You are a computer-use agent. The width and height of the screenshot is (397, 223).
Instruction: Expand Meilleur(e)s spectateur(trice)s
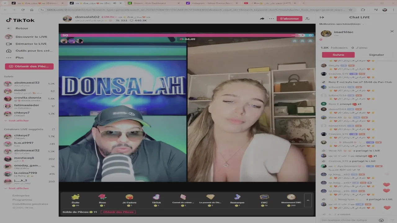coord(341,24)
